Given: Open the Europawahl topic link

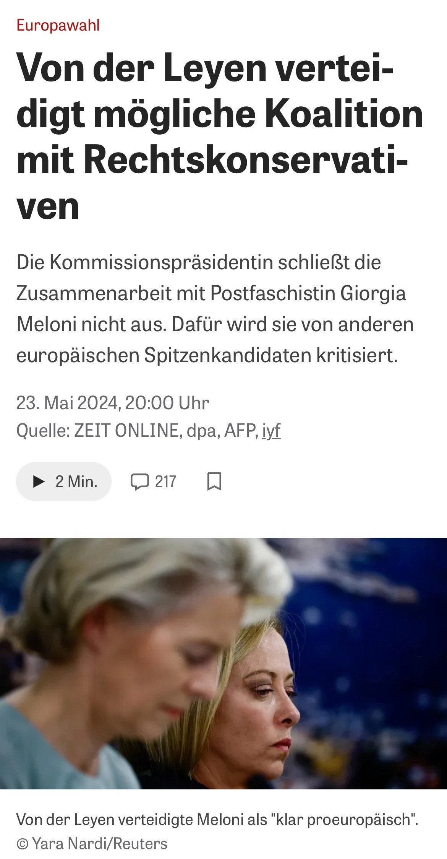Looking at the screenshot, I should [58, 25].
